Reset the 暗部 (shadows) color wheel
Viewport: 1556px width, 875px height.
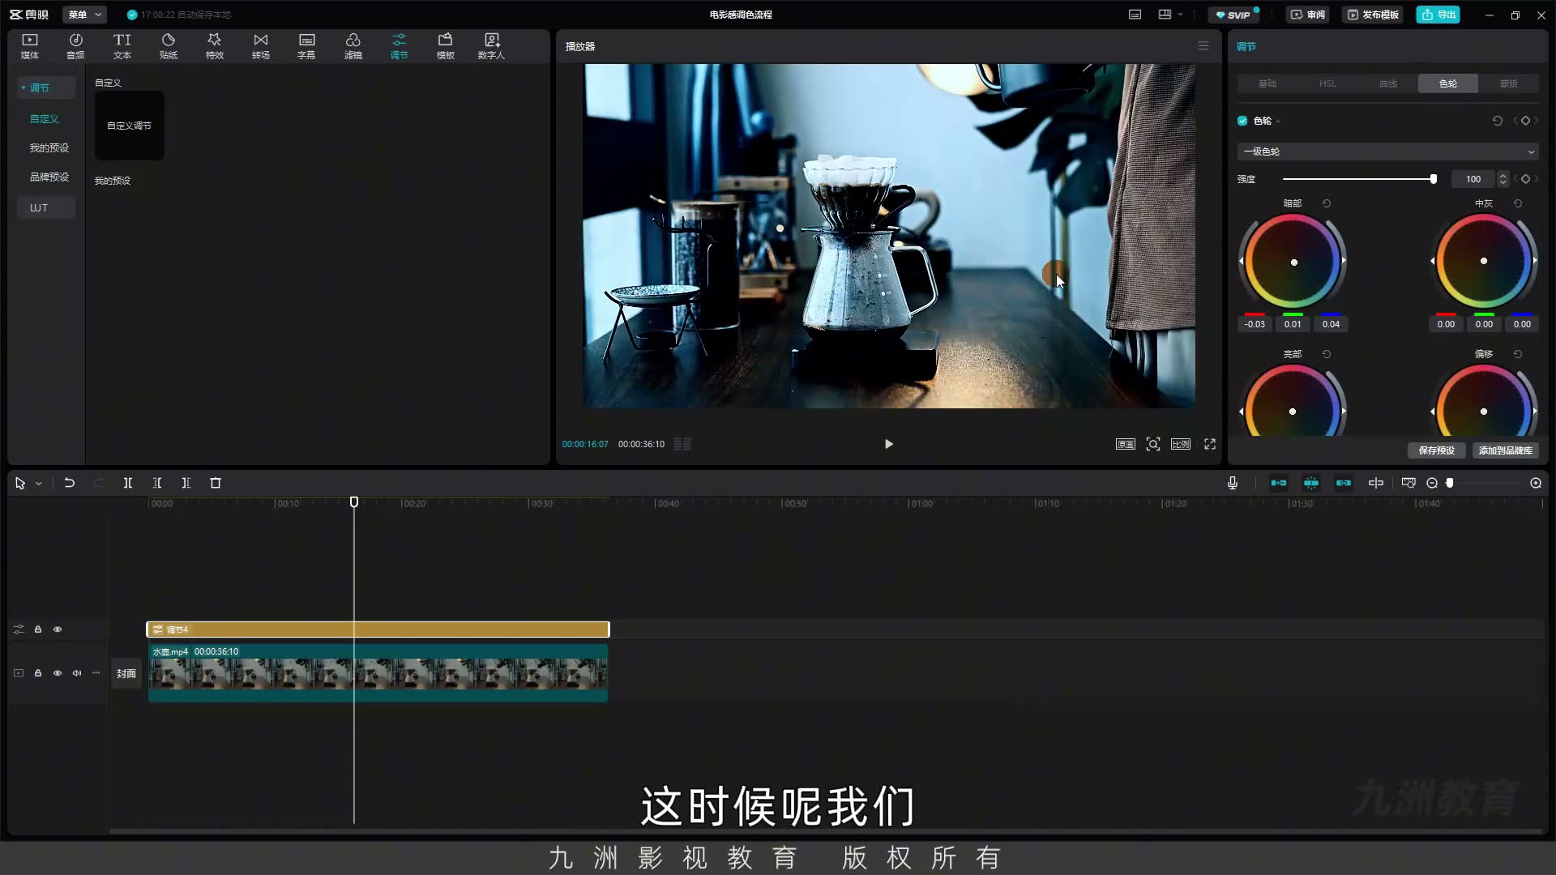(1327, 203)
